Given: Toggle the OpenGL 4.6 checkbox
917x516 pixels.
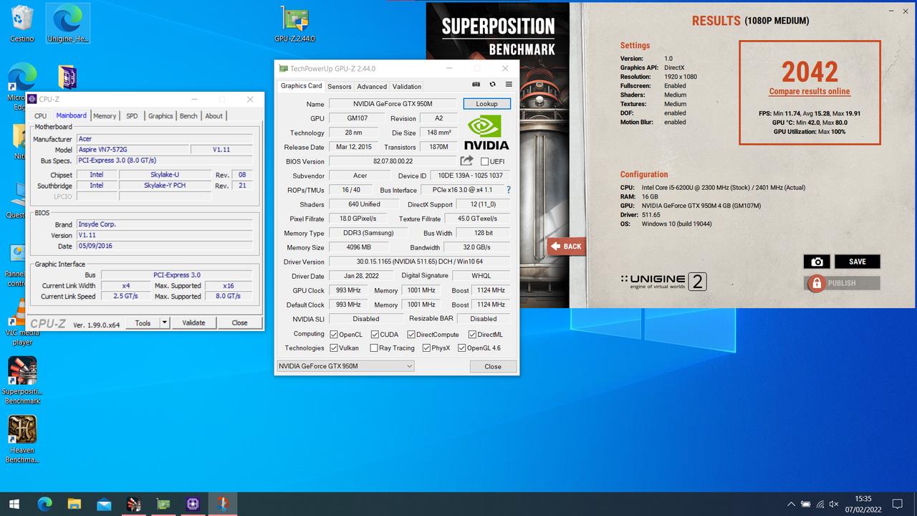Looking at the screenshot, I should coord(461,348).
